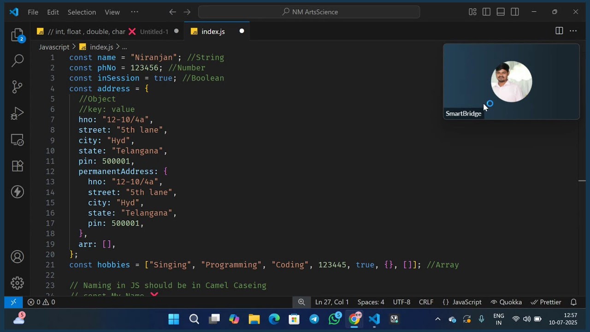Open the Manage gear icon
Viewport: 590px width, 332px height.
(18, 283)
